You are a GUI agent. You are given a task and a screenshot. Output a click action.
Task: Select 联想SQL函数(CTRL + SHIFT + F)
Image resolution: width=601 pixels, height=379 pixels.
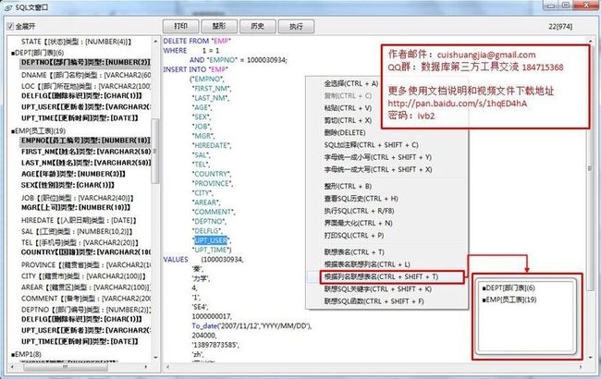coord(374,301)
